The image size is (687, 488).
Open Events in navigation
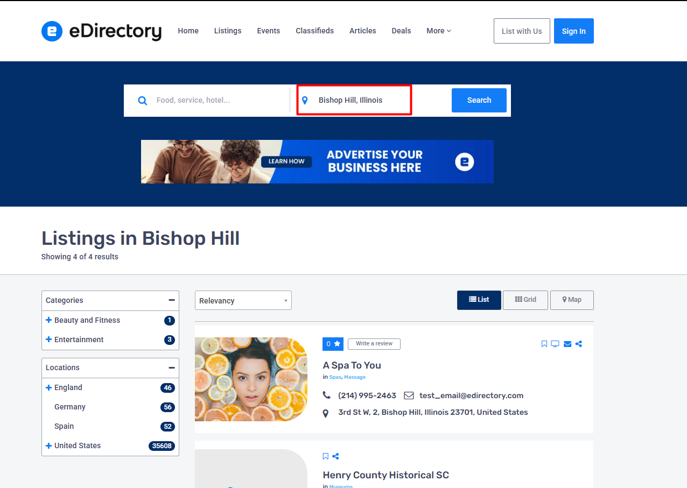click(x=269, y=31)
